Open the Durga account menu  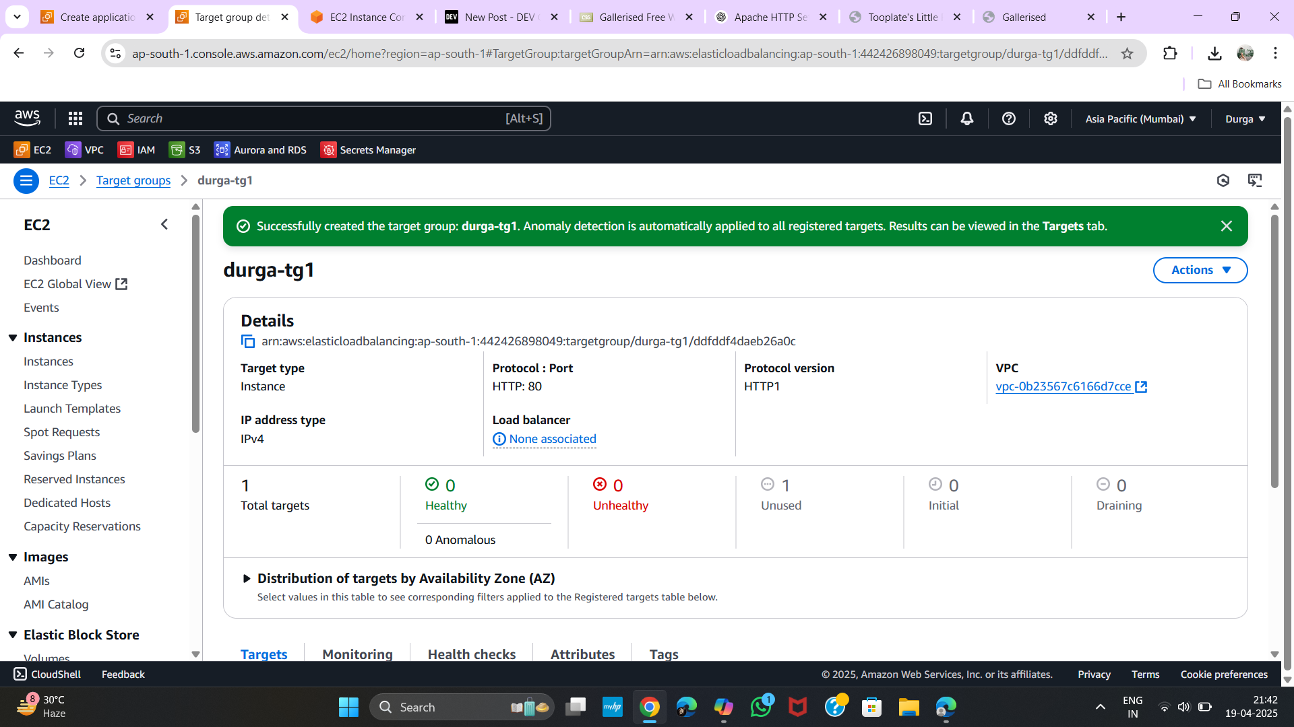[x=1245, y=118]
